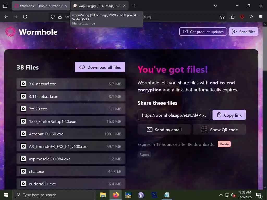
Task: Click Download all files button
Action: pyautogui.click(x=100, y=67)
